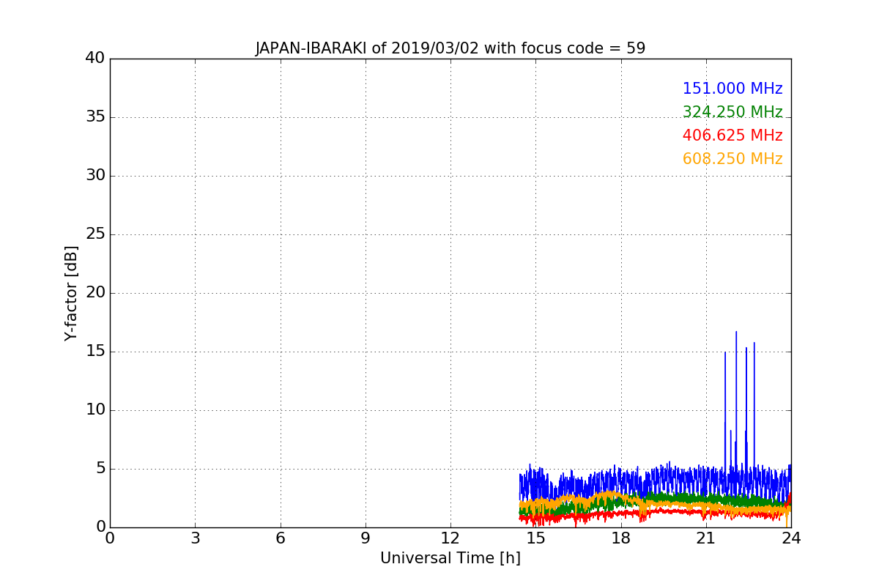Click the y-axis tick label 15
The height and width of the screenshot is (586, 879).
click(x=95, y=352)
